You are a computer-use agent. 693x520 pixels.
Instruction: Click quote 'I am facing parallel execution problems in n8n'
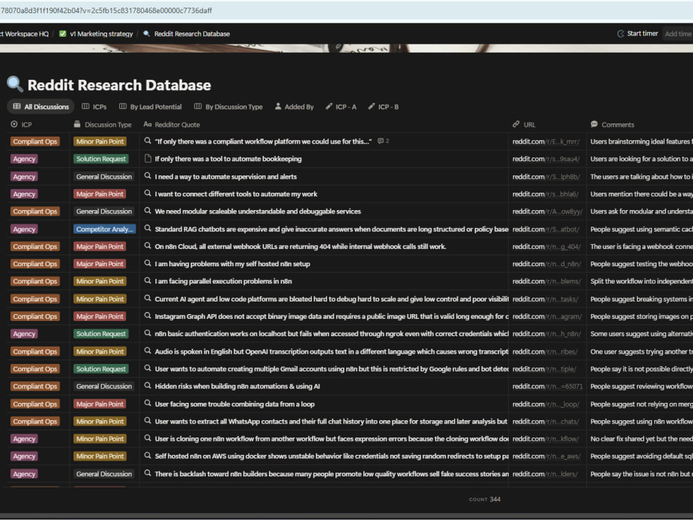(x=223, y=281)
